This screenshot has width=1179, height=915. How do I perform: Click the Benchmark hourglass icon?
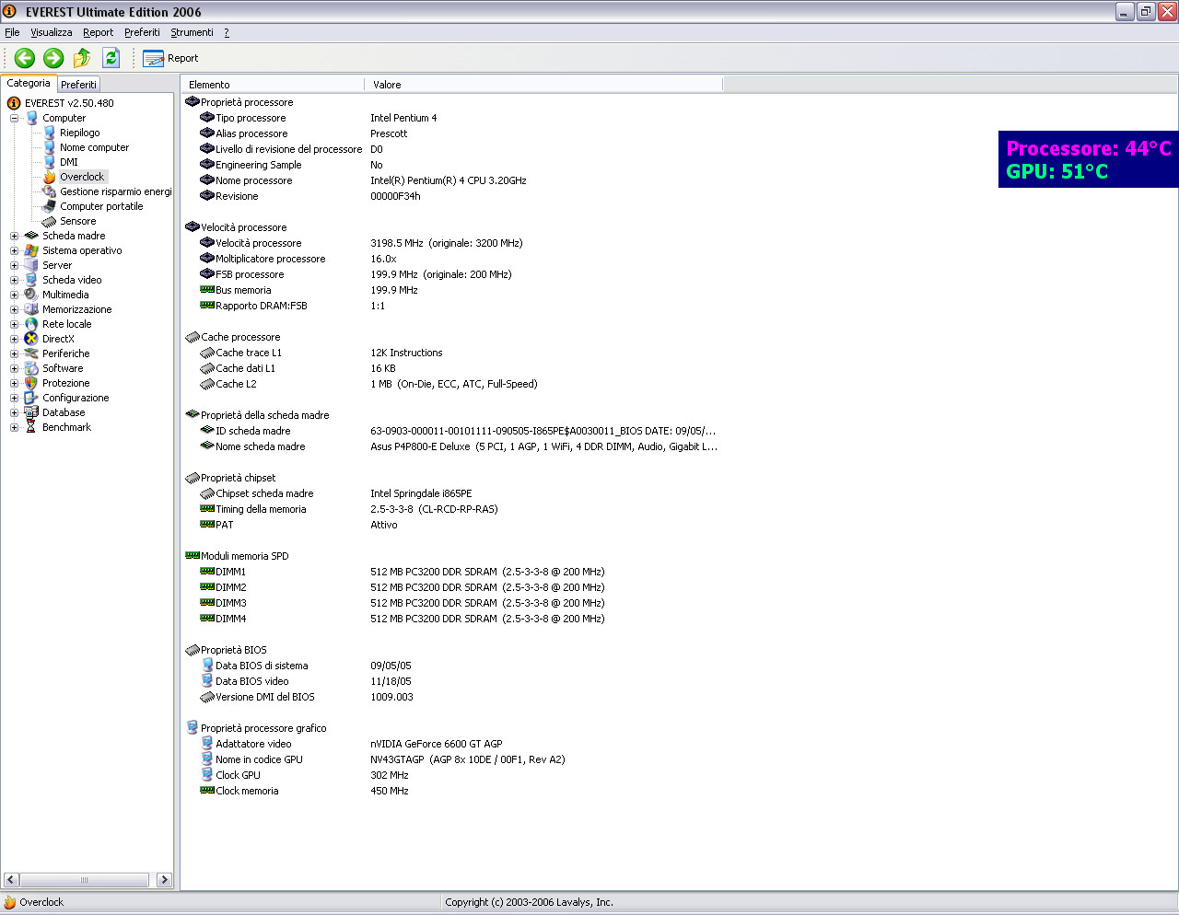point(31,427)
